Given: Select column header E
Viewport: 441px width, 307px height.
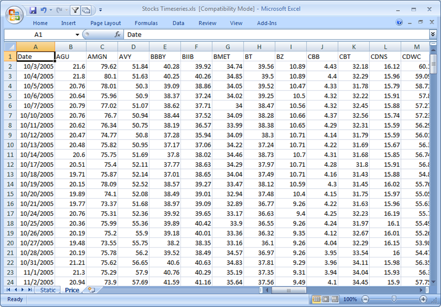Looking at the screenshot, I should pyautogui.click(x=165, y=47).
